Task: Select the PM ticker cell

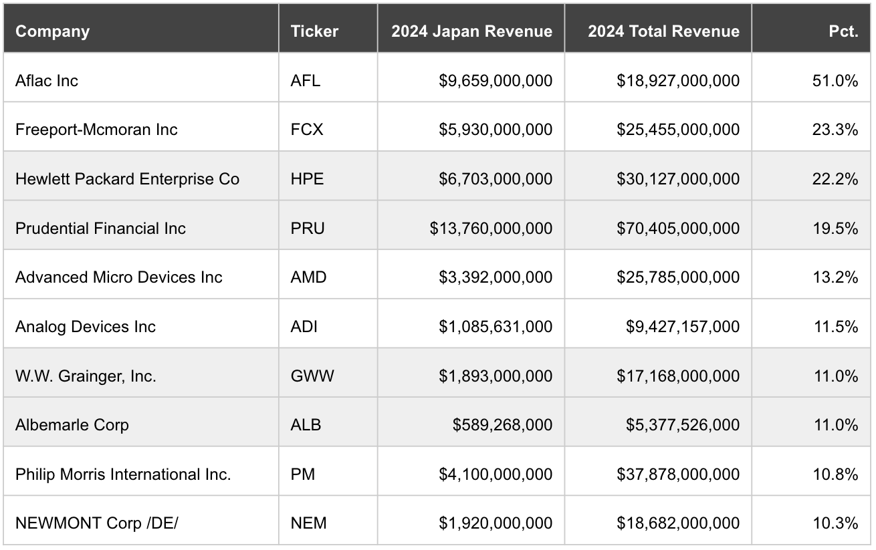Action: pos(328,471)
